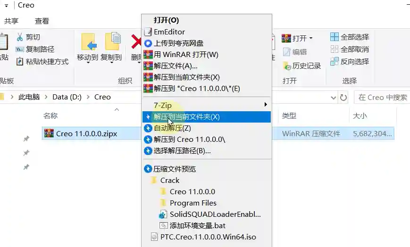Click the Search in Creo field
The height and width of the screenshot is (247, 410).
click(x=382, y=98)
